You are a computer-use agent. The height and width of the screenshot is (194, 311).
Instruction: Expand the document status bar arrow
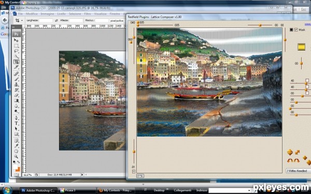pyautogui.click(x=82, y=175)
